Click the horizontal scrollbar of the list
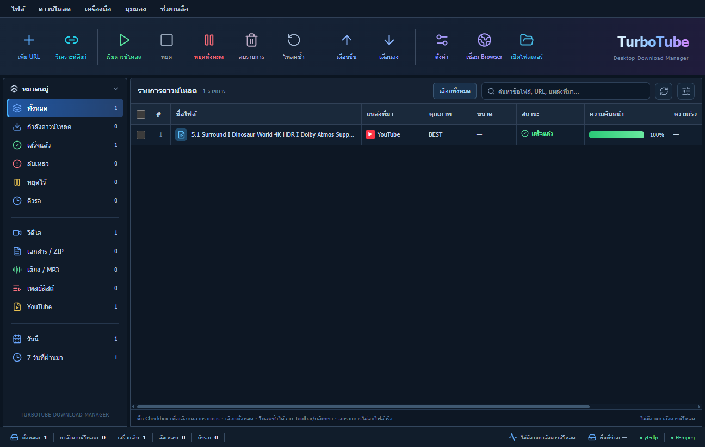This screenshot has height=447, width=705. [363, 407]
